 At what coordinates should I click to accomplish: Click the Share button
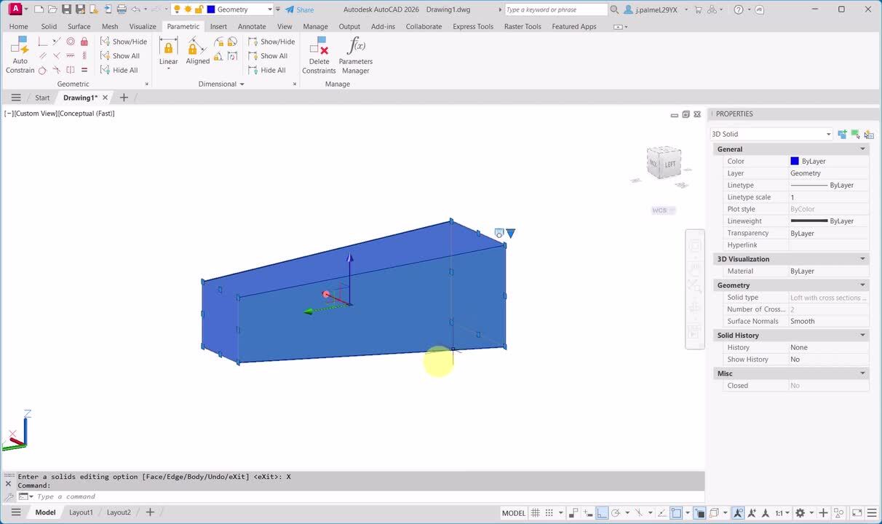point(299,9)
